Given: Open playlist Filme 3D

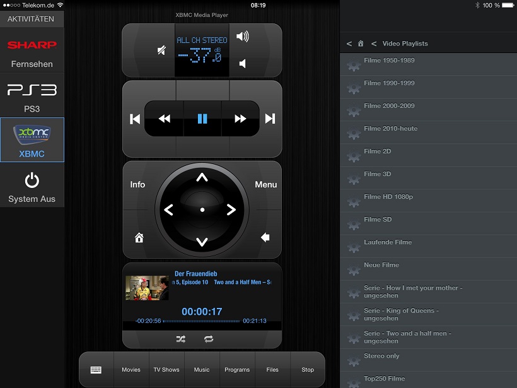Looking at the screenshot, I should [428, 178].
